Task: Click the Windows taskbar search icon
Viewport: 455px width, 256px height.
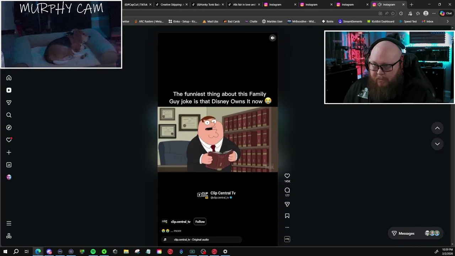Action: (x=16, y=252)
